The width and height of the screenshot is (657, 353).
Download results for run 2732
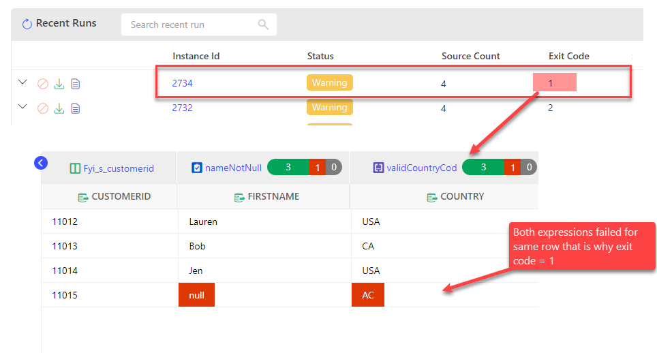coord(59,108)
